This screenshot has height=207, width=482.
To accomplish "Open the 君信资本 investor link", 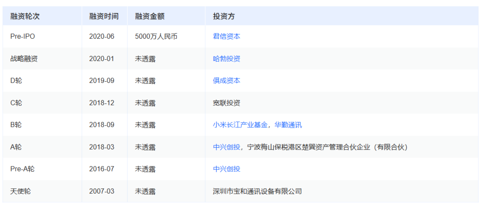I will click(x=226, y=37).
